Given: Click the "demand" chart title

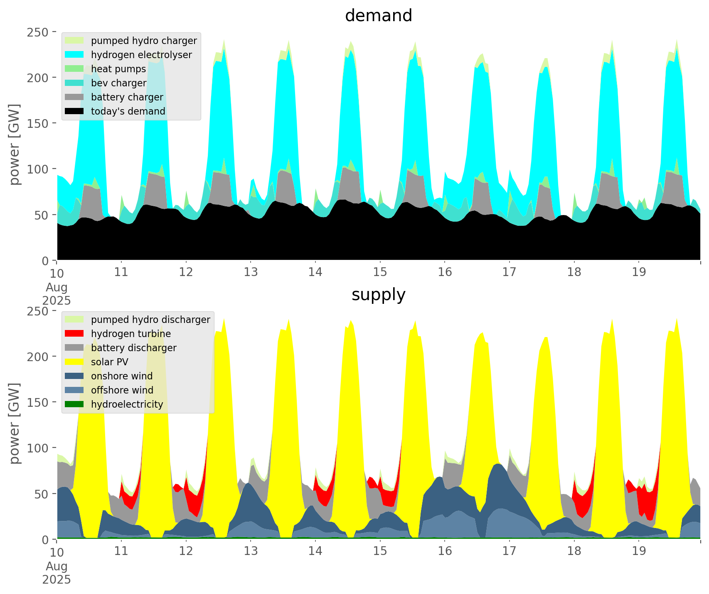Looking at the screenshot, I should tap(378, 16).
